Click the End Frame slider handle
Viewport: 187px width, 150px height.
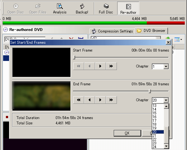coord(150,91)
